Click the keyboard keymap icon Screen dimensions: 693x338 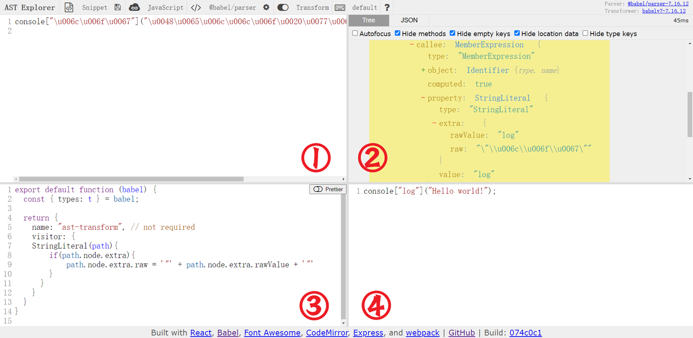click(340, 7)
